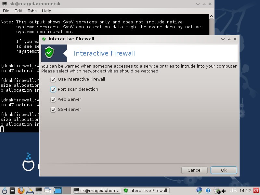Open software update tray icon
The width and height of the screenshot is (260, 195).
tap(217, 191)
